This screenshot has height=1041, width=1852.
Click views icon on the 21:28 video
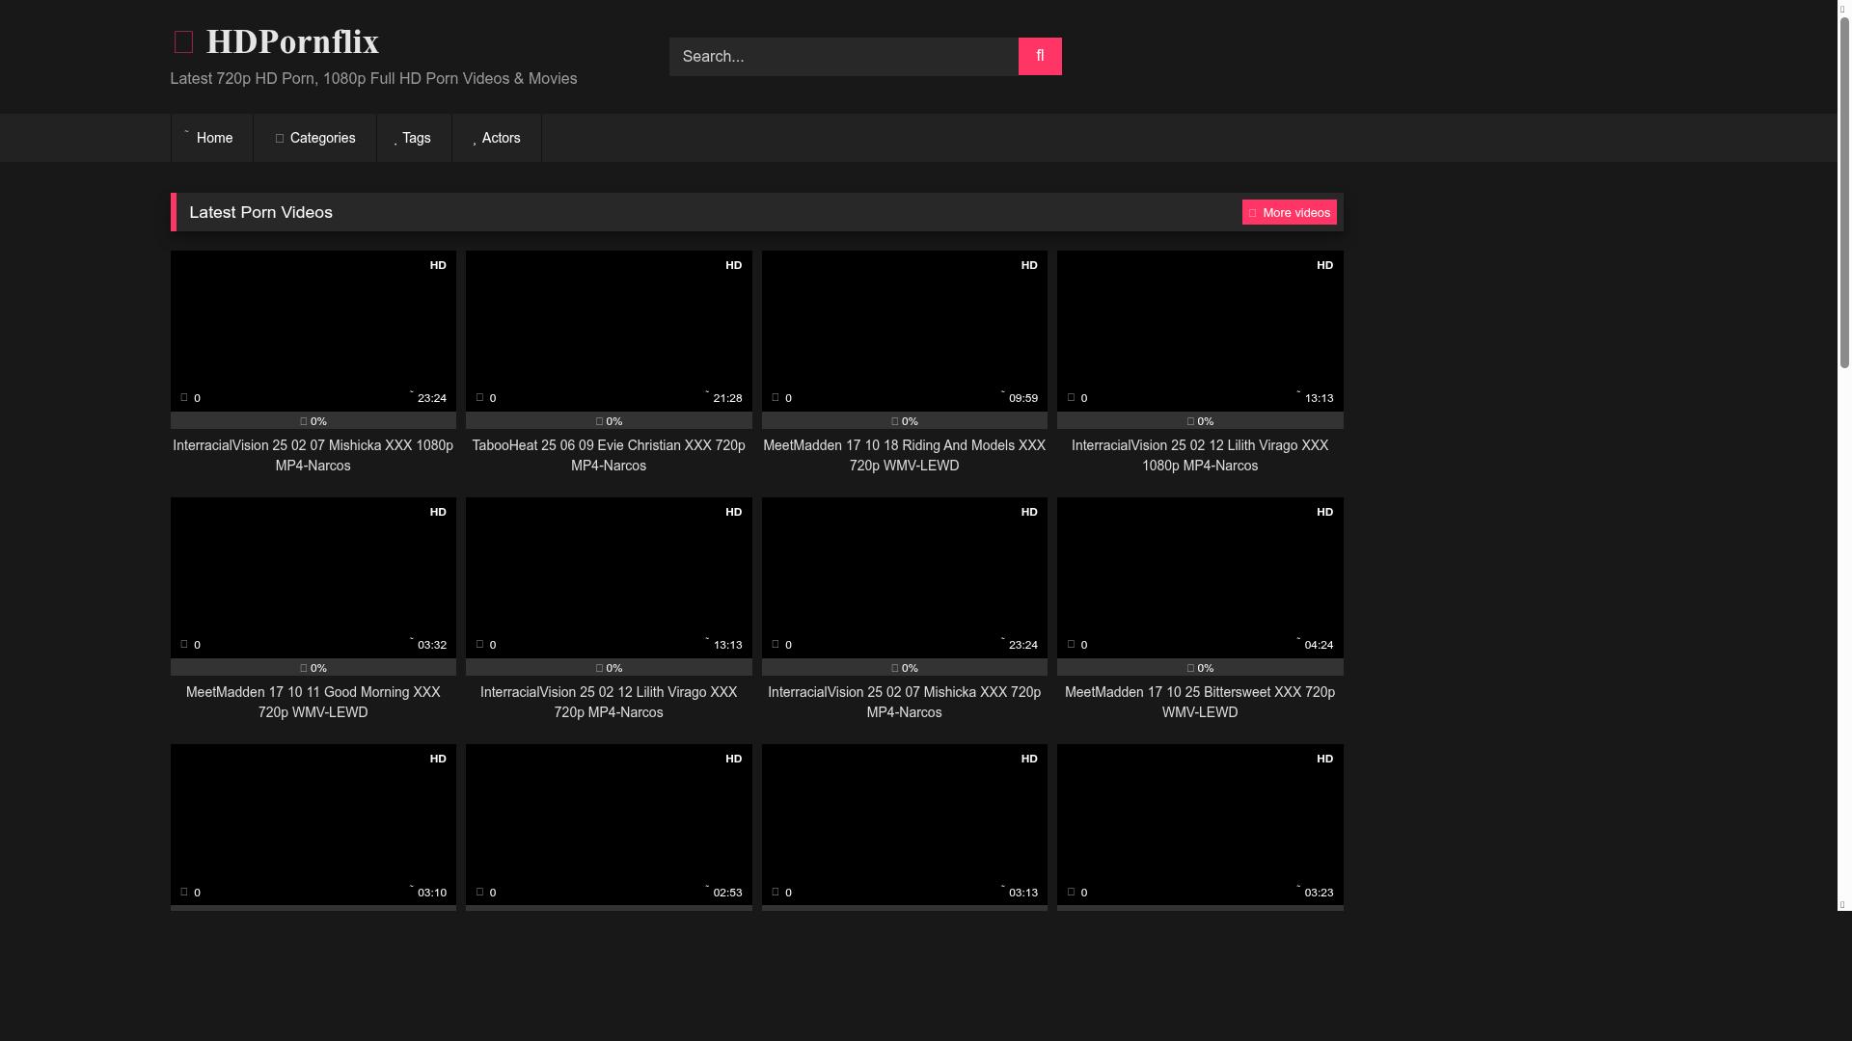click(x=480, y=397)
